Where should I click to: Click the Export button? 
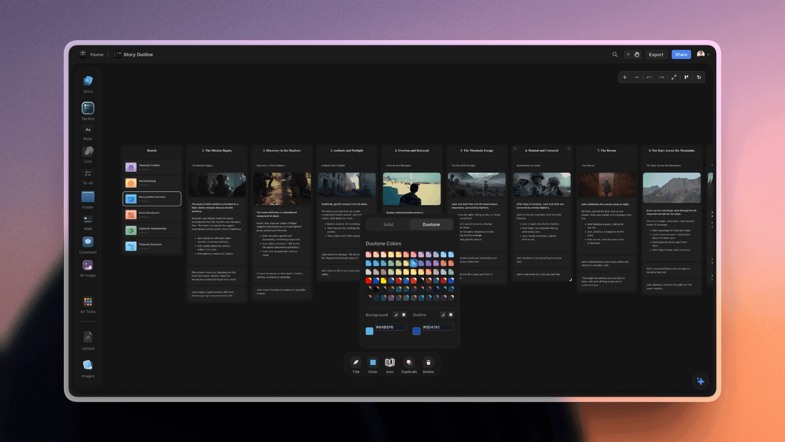pos(656,54)
